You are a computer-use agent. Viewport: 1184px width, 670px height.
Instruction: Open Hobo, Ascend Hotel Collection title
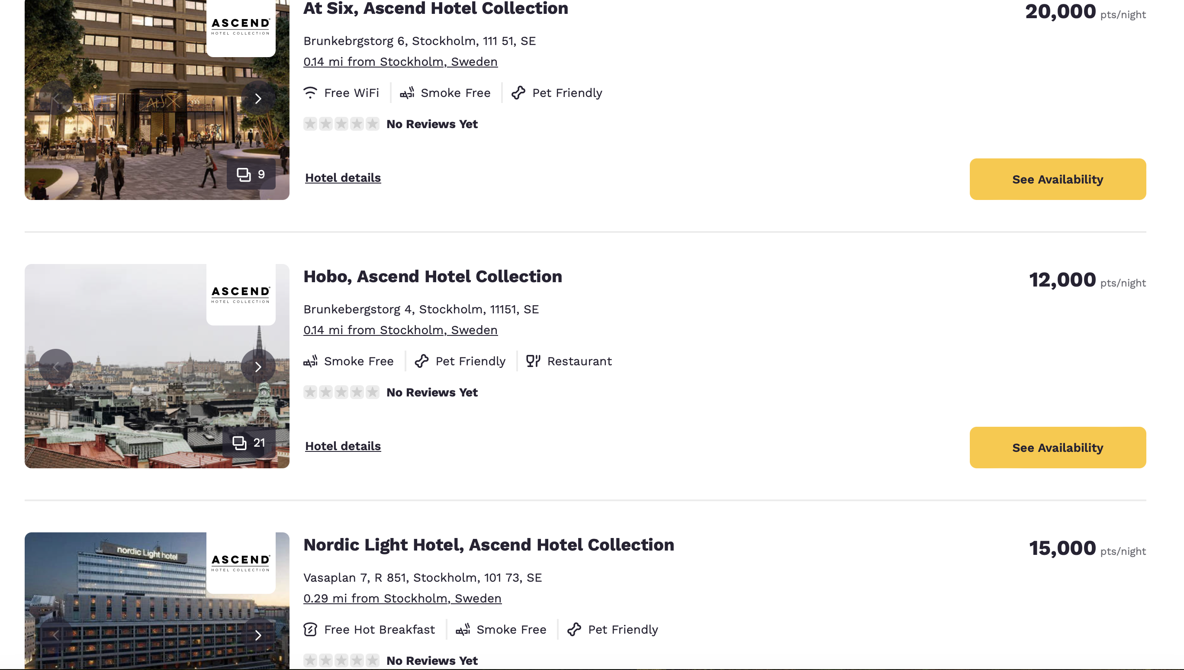tap(432, 277)
